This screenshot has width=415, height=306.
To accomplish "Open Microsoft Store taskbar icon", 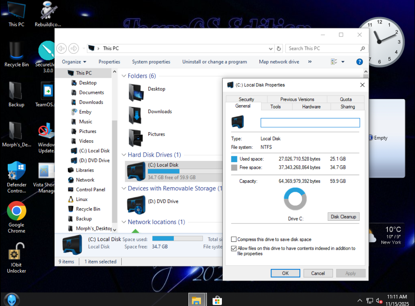I will tap(217, 300).
